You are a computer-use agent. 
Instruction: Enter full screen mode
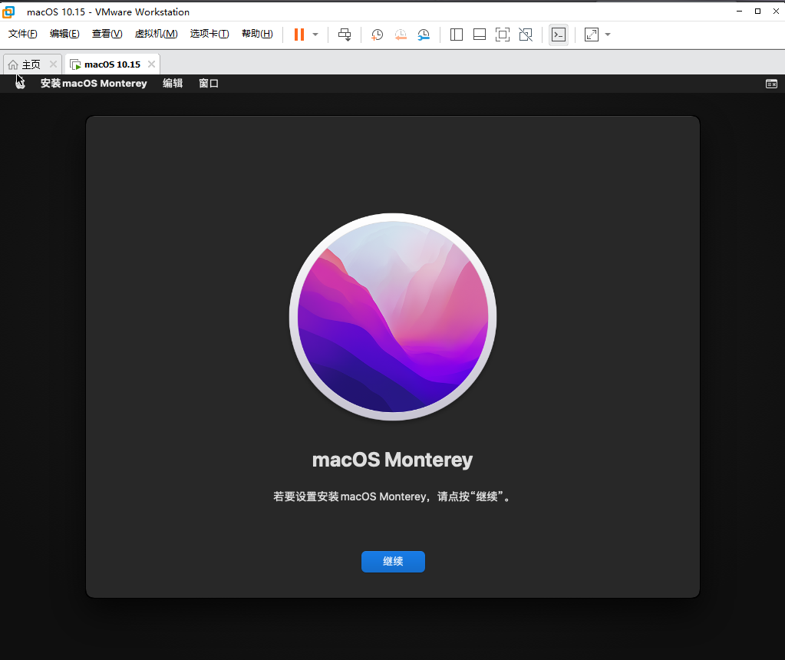click(502, 35)
